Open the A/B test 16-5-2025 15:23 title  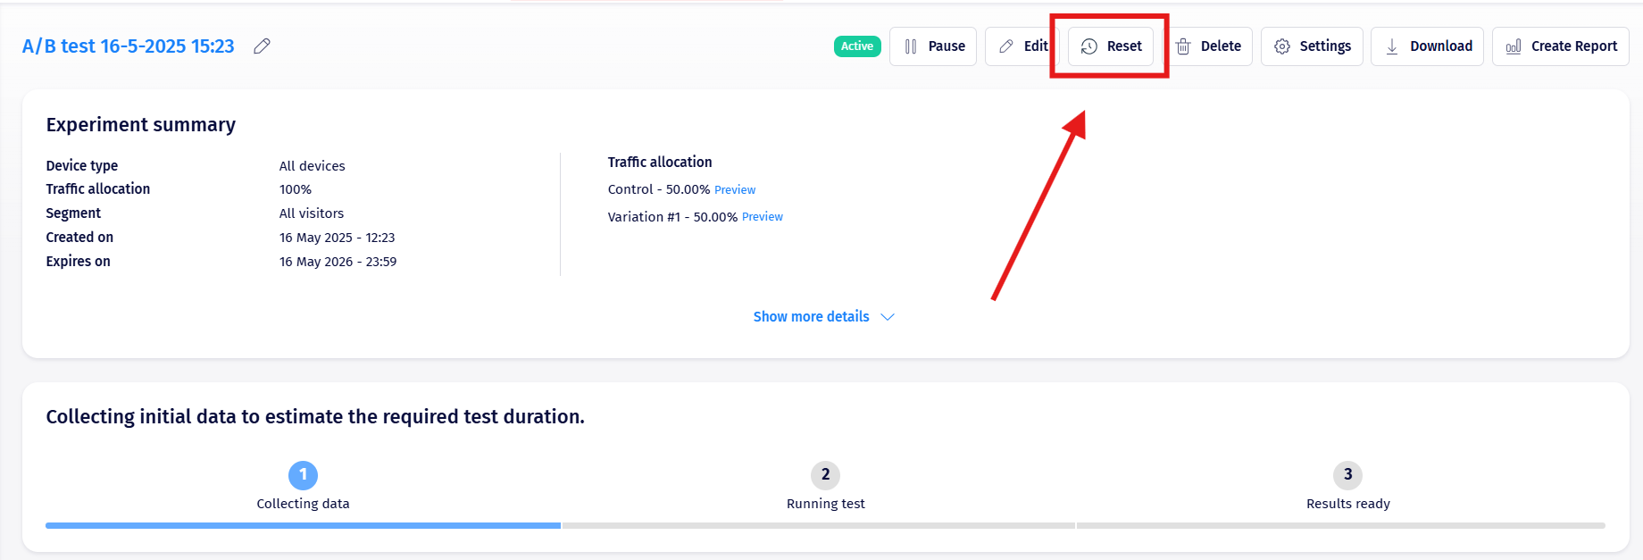129,46
